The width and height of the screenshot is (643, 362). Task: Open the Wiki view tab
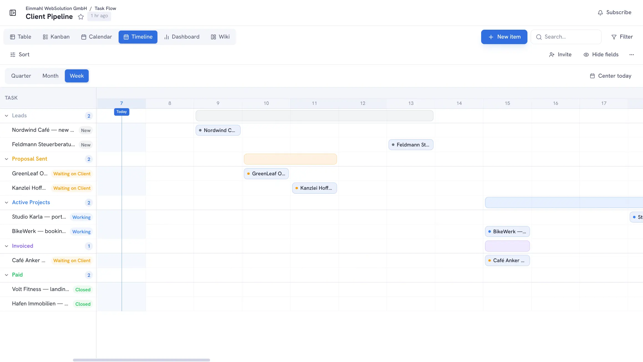(220, 37)
